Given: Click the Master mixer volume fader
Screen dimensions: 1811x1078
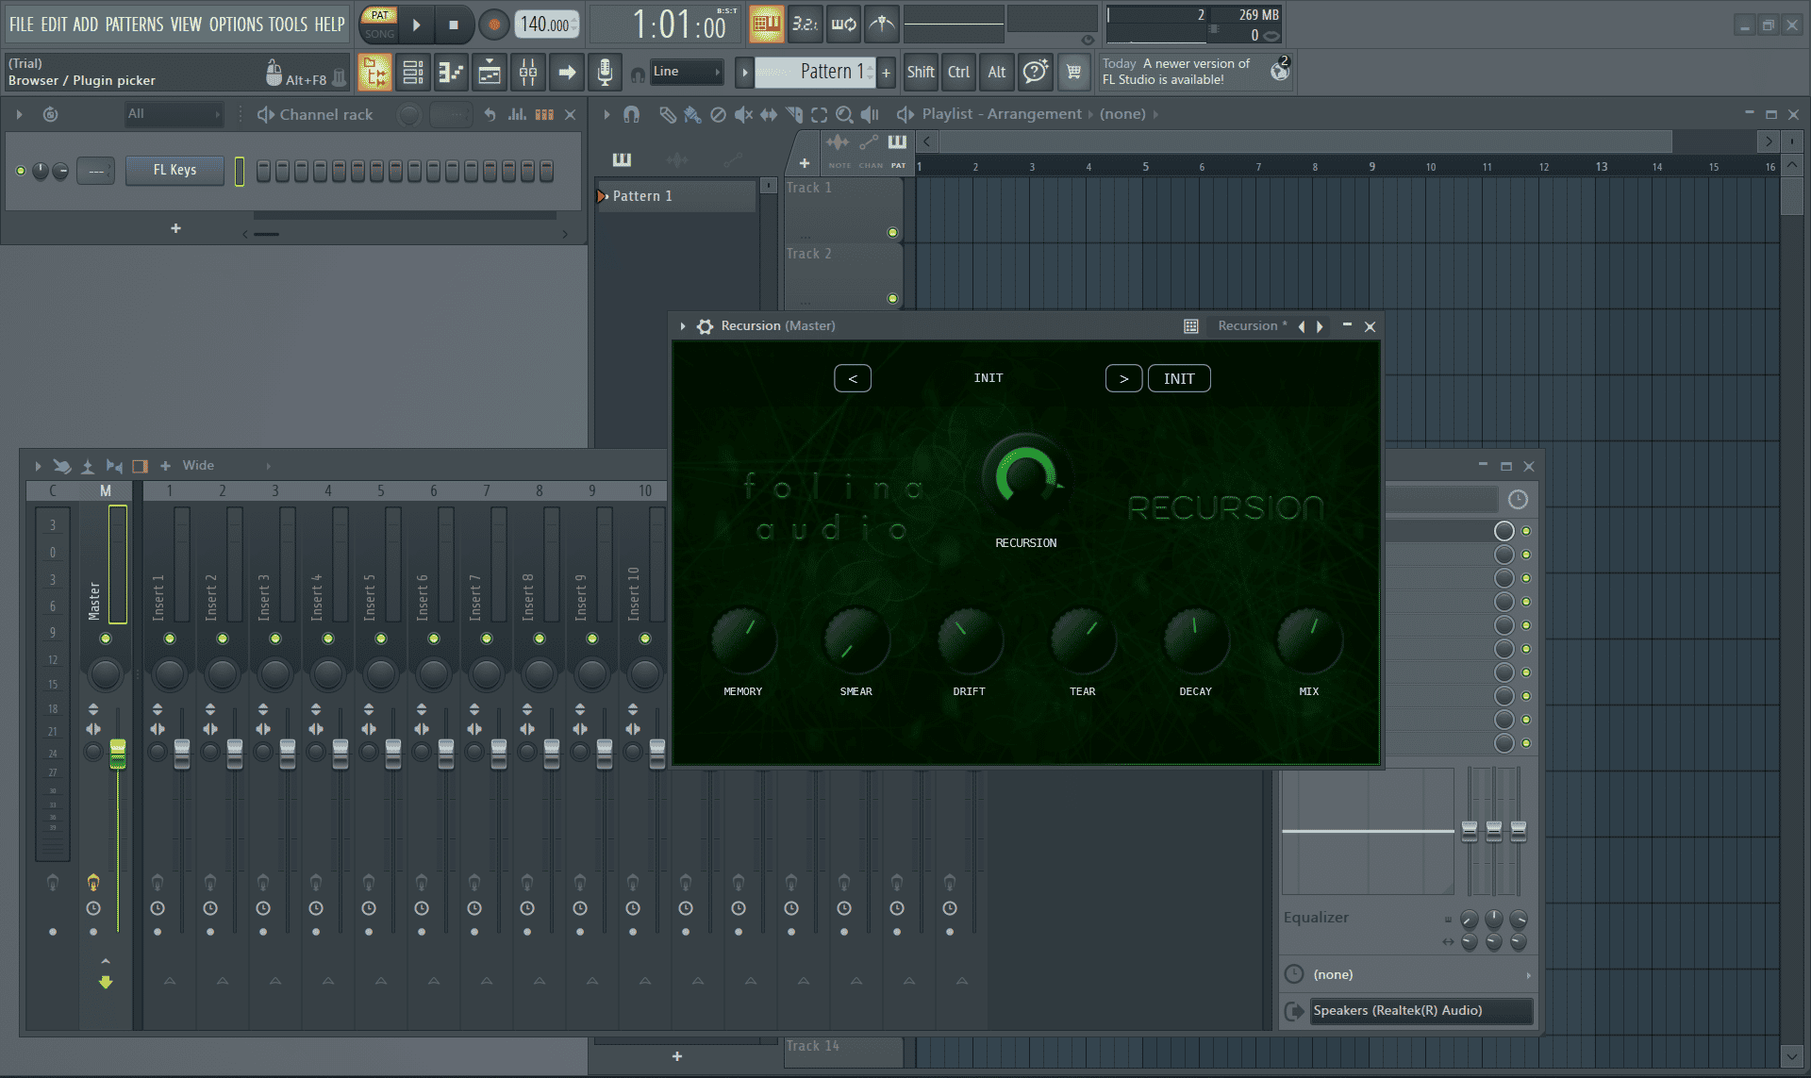Looking at the screenshot, I should [118, 754].
